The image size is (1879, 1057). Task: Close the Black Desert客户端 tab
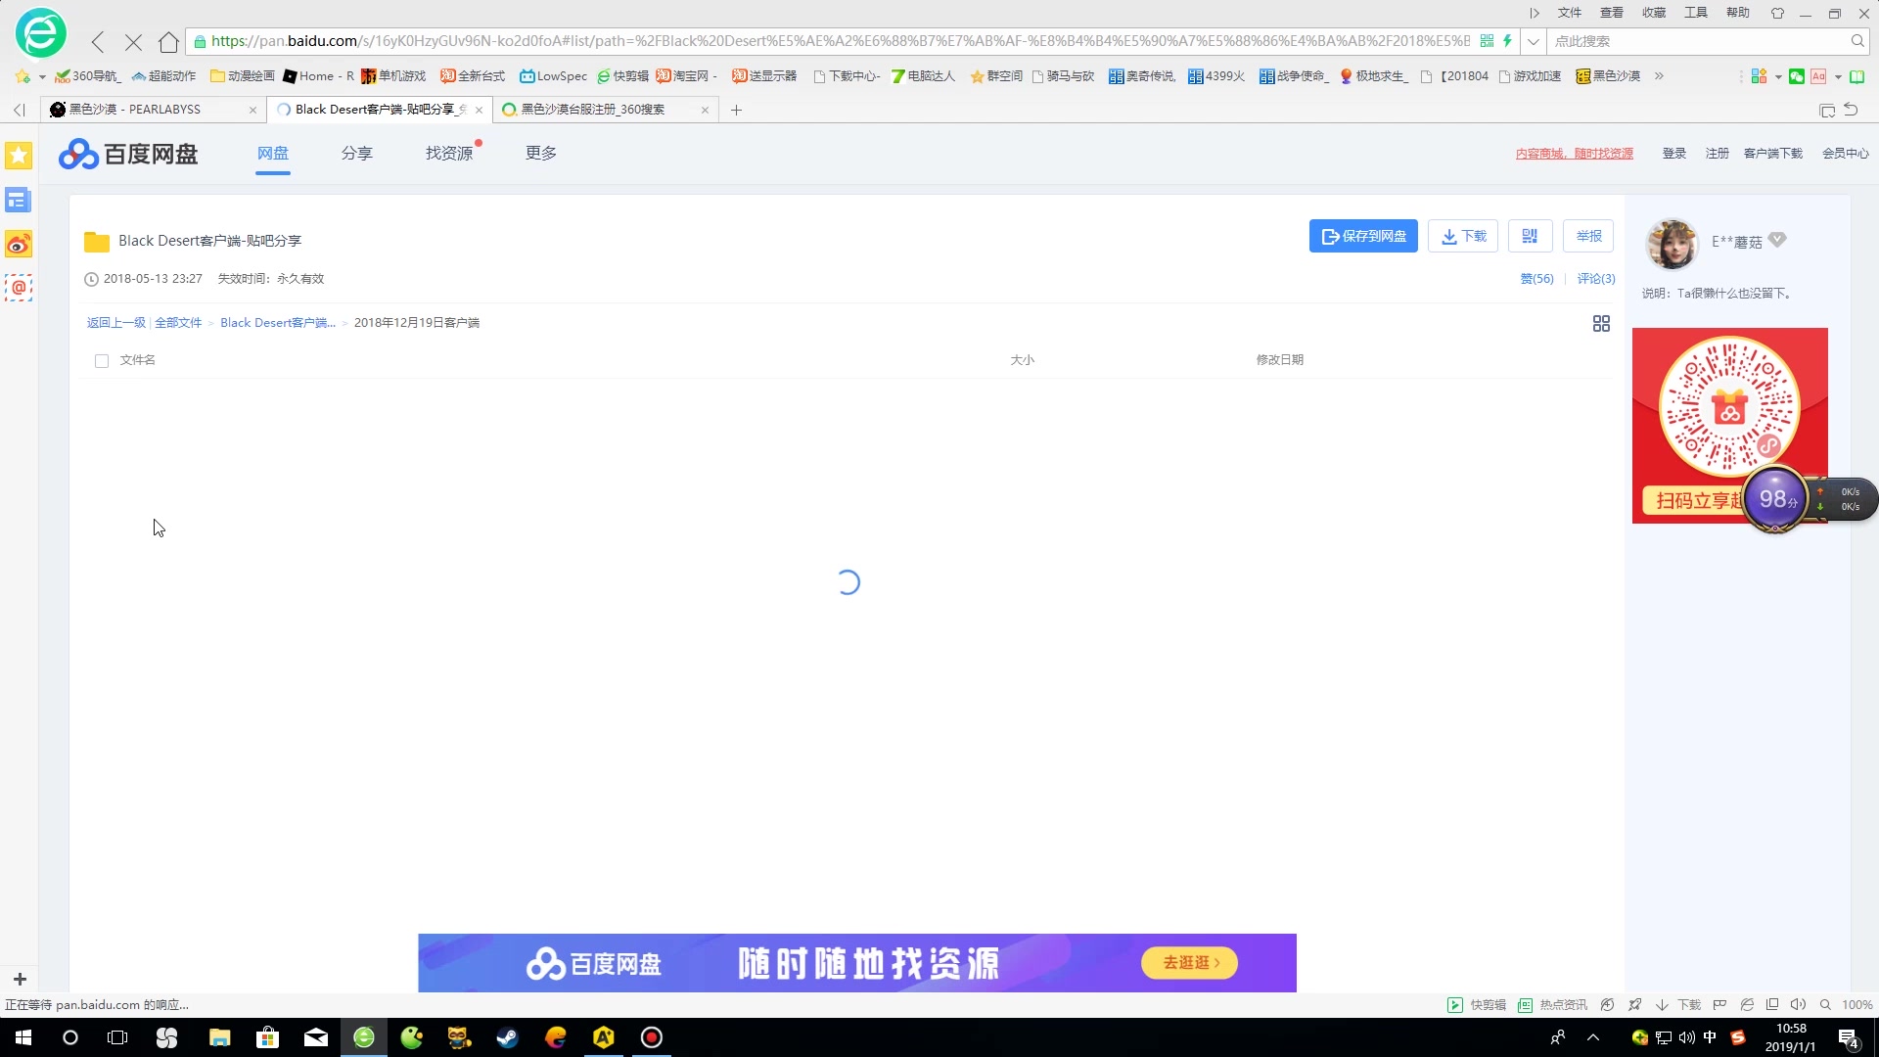[479, 110]
